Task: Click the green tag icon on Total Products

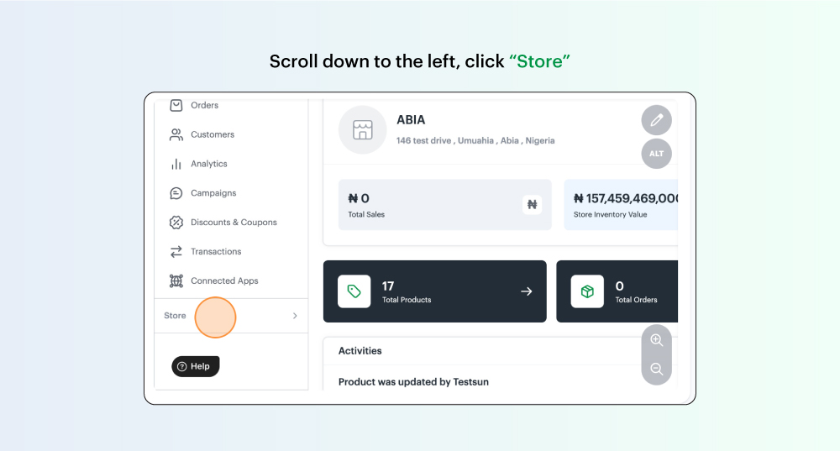Action: point(354,291)
